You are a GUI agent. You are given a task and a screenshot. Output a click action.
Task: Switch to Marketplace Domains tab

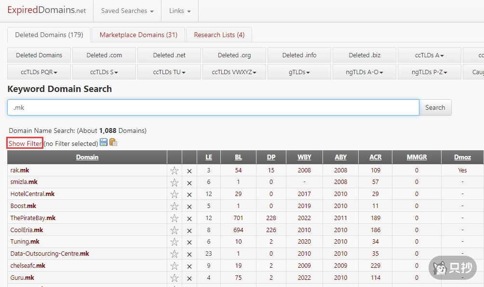pos(138,35)
